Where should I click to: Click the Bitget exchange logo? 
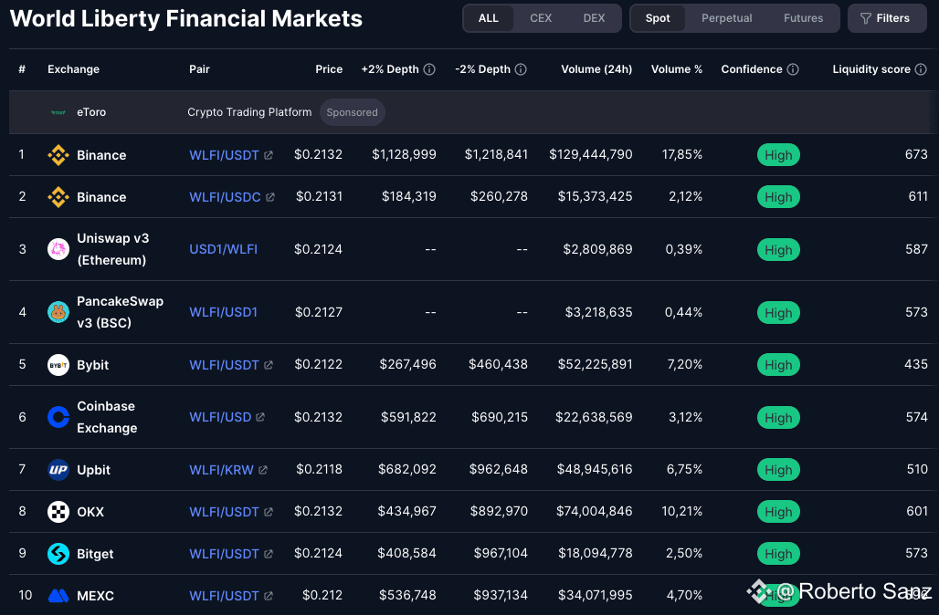58,554
